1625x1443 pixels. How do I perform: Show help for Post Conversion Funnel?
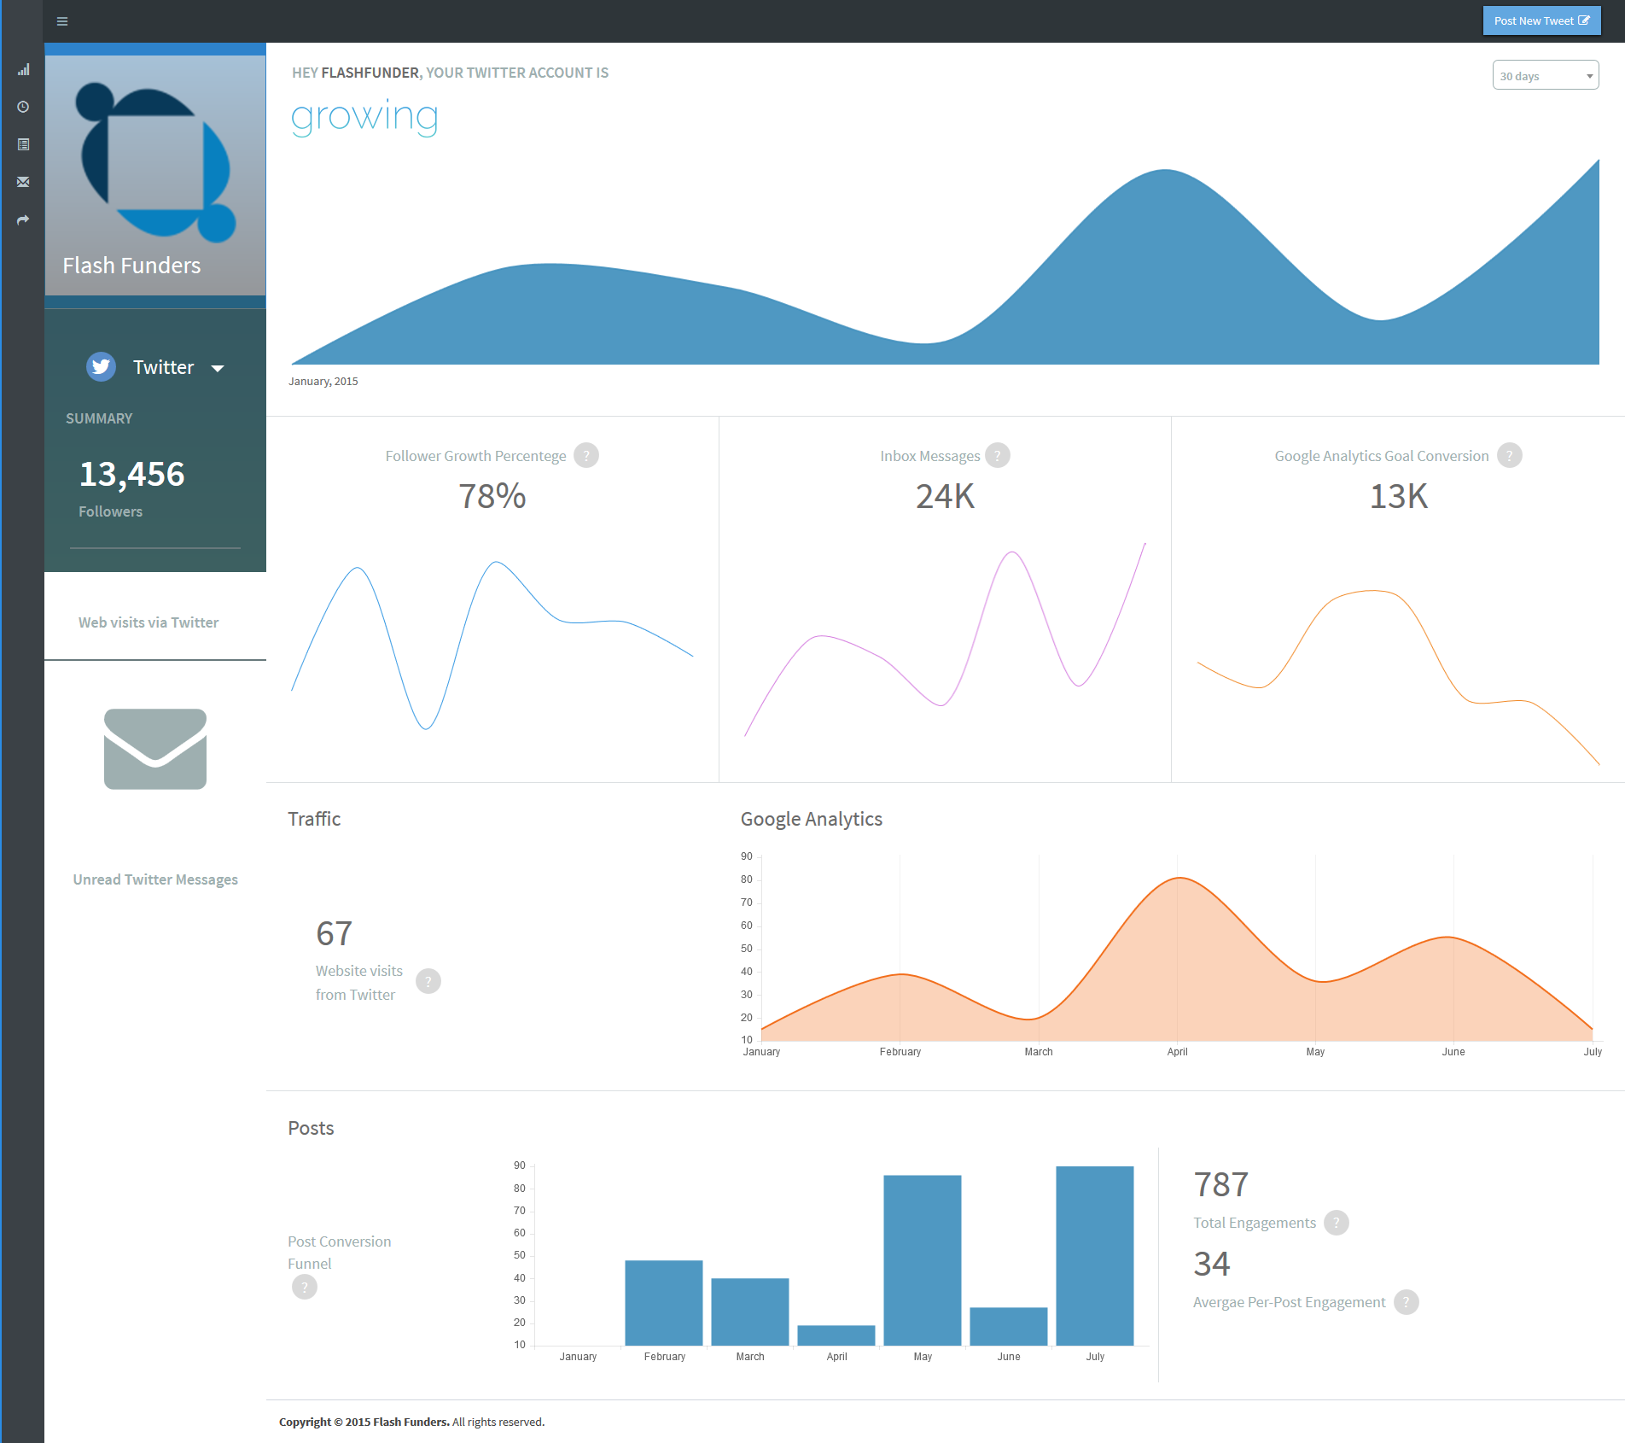(305, 1287)
